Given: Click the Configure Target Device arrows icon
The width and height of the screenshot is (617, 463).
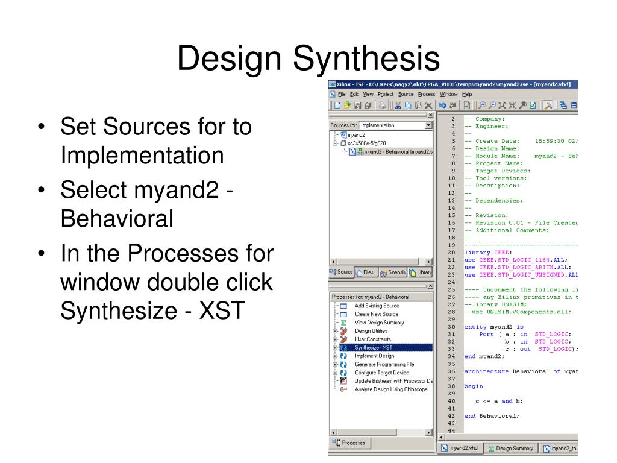Looking at the screenshot, I should (343, 373).
